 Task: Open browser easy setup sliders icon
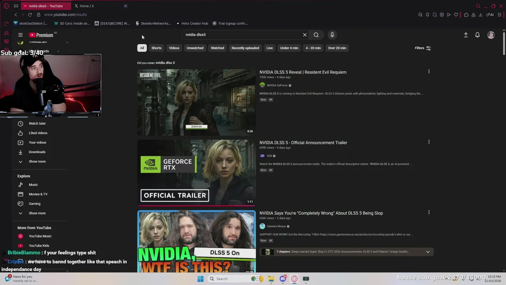(500, 15)
